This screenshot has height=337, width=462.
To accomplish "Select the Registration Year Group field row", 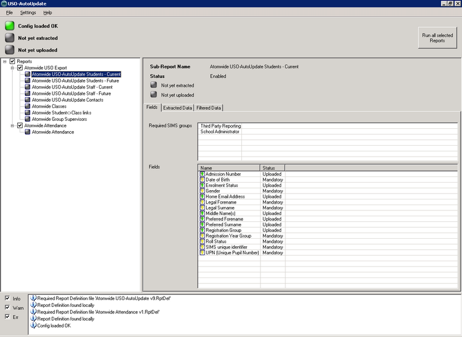I will pyautogui.click(x=327, y=236).
